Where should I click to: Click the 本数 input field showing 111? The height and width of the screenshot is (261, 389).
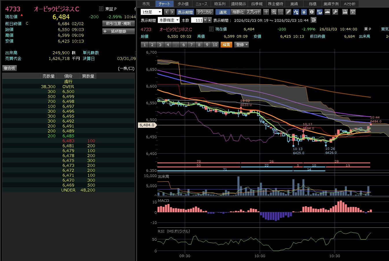(198, 20)
